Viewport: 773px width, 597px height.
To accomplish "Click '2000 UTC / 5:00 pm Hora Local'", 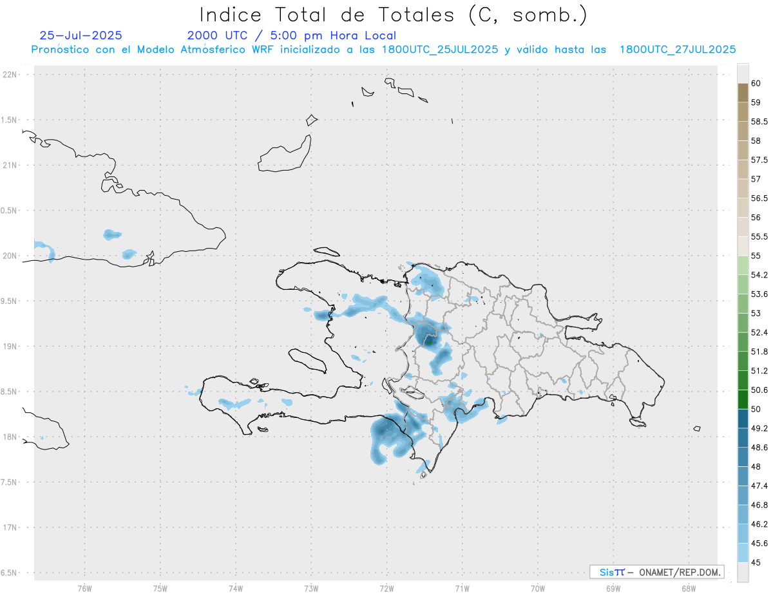I will [292, 36].
